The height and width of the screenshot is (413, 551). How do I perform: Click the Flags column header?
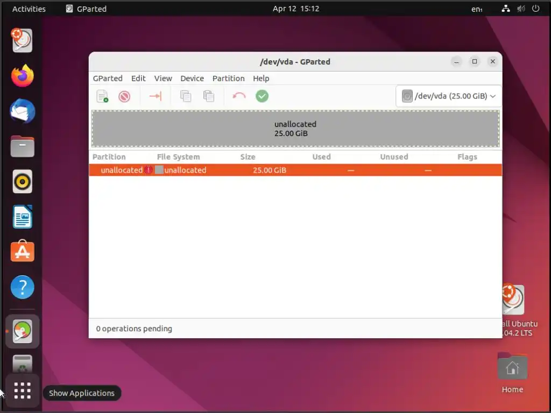(468, 156)
